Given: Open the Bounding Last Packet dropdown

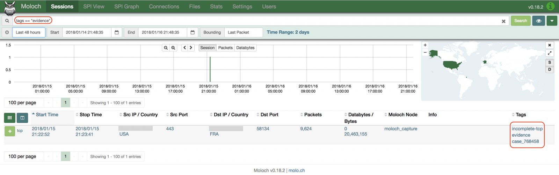Looking at the screenshot, I should [x=244, y=32].
